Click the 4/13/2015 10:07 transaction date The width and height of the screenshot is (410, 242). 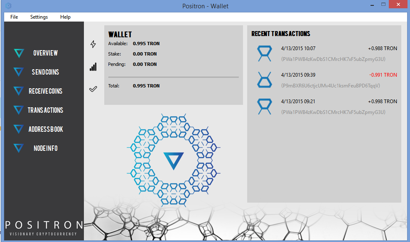point(298,48)
